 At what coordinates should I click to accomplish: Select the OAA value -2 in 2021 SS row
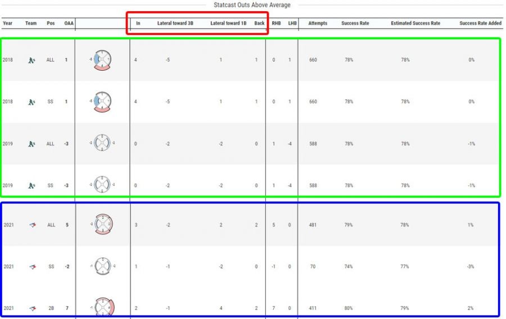tap(67, 266)
